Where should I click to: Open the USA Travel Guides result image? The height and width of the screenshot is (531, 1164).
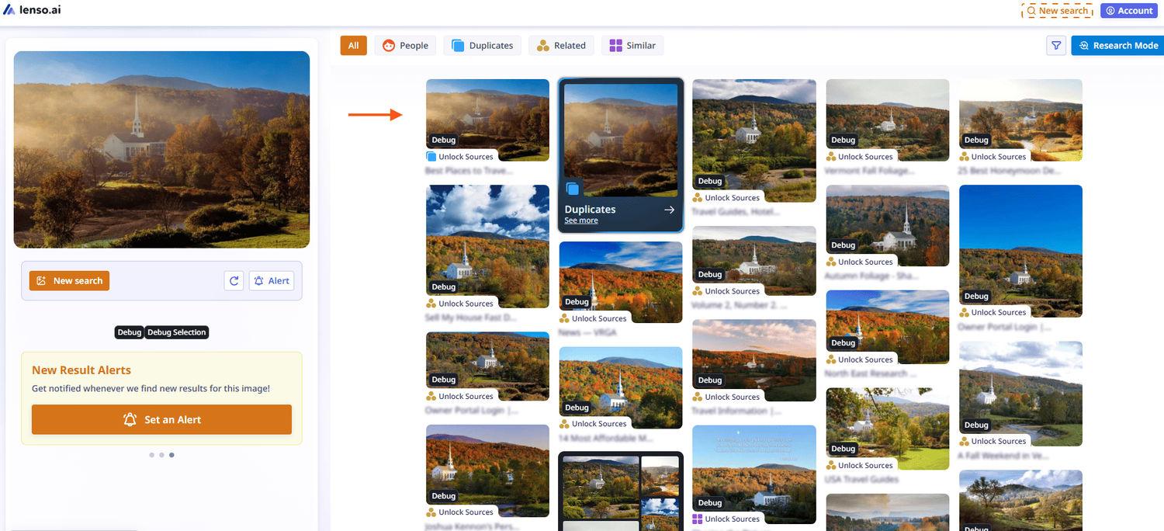tap(888, 429)
